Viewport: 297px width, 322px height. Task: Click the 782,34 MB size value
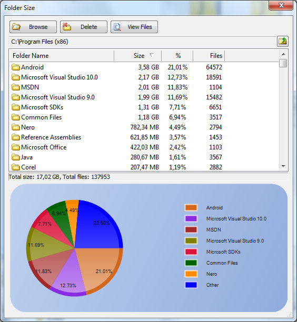144,127
